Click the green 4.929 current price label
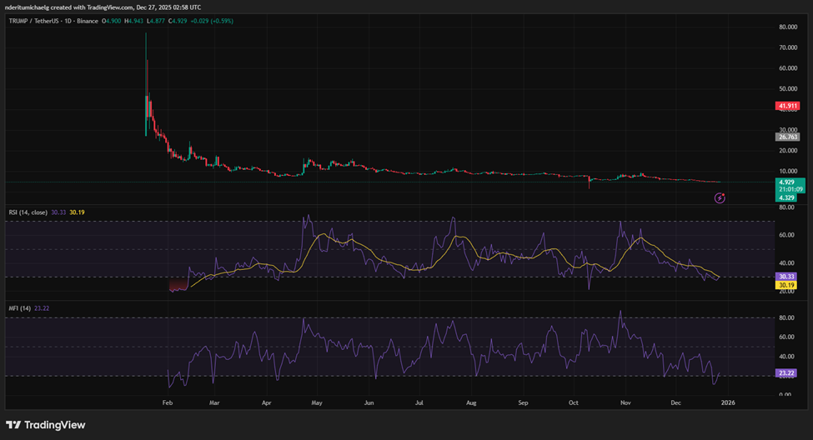Screen dimensions: 813x440 [788, 181]
